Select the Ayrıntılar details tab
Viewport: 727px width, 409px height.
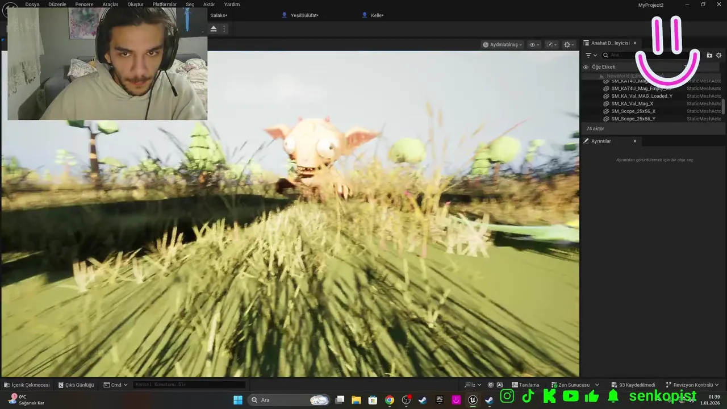pos(600,141)
